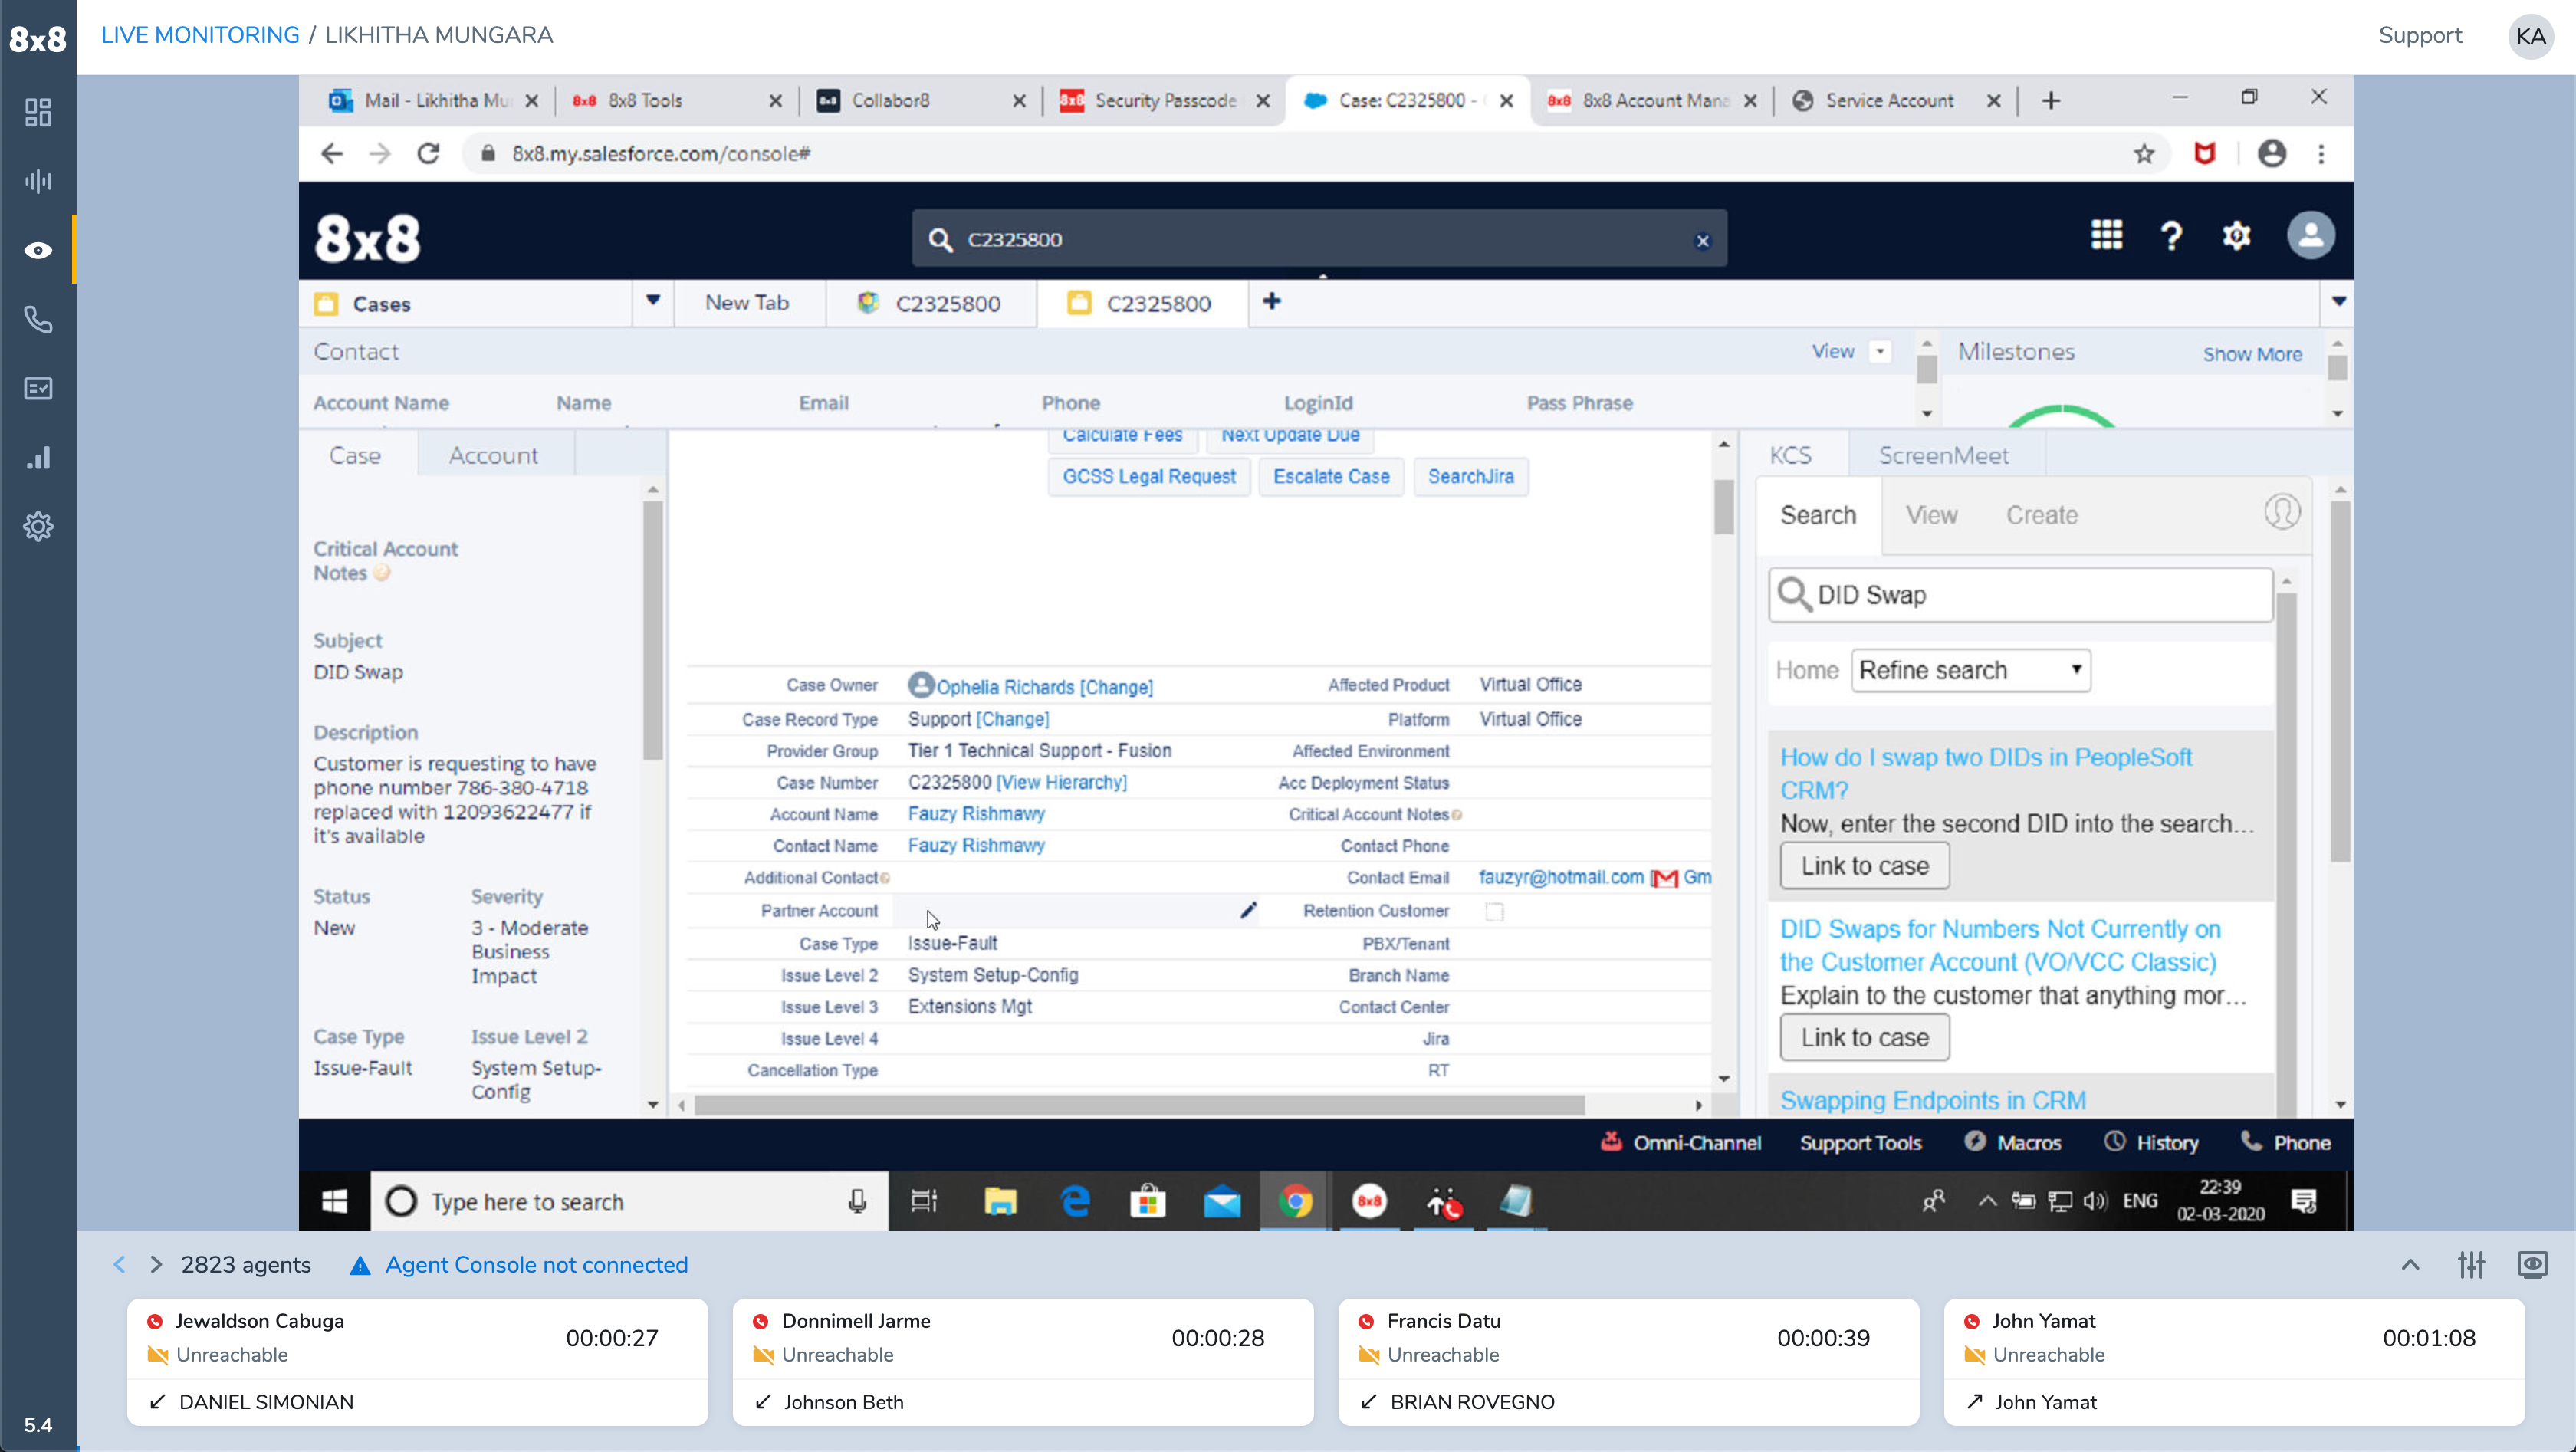Click the KCS DID Swap search field
Image resolution: width=2576 pixels, height=1452 pixels.
pos(2020,595)
